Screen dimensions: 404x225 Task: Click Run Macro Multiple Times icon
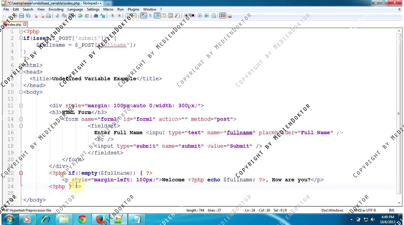(x=206, y=16)
